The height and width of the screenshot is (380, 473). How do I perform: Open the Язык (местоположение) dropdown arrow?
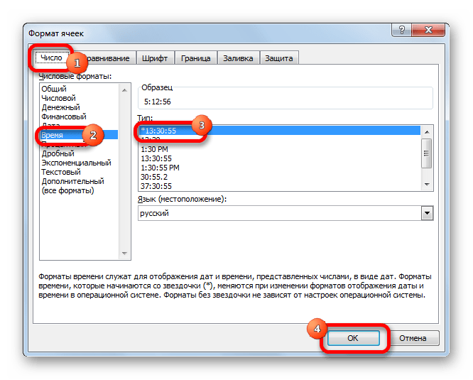coord(427,213)
